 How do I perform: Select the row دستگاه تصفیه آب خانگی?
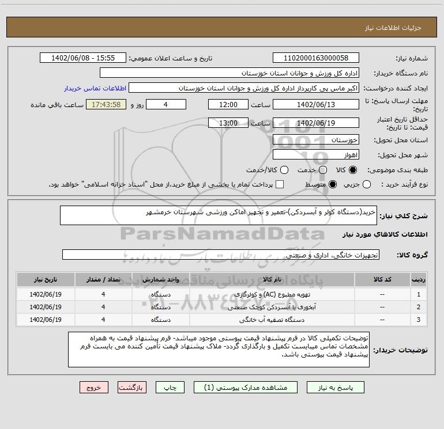(x=222, y=320)
